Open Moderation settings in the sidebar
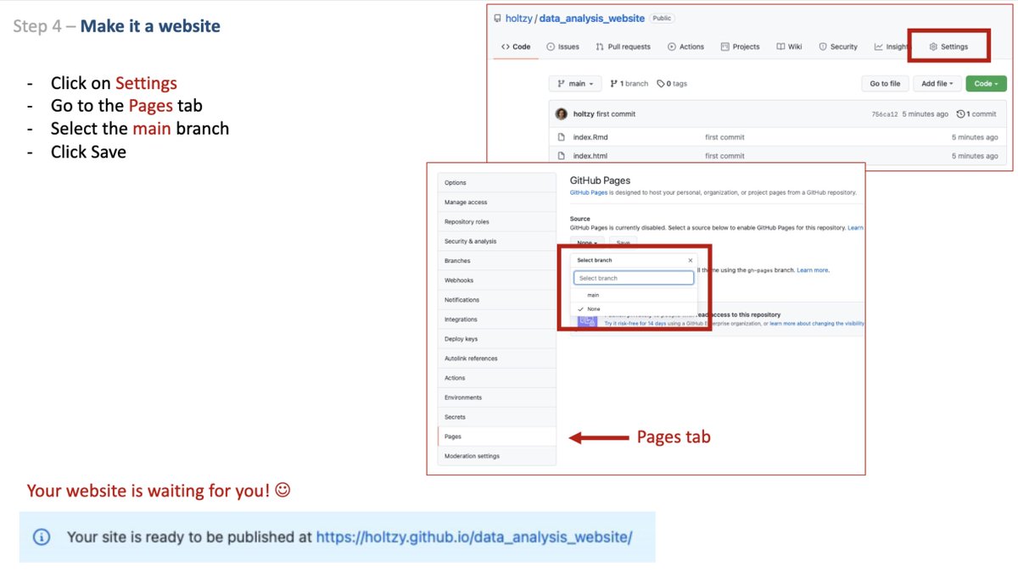Viewport: 1018px width, 572px height. [497, 456]
